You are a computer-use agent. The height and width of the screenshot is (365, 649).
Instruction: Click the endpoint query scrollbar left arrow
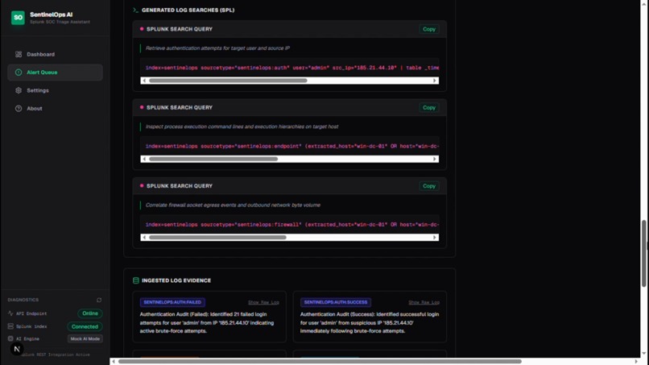pos(144,159)
